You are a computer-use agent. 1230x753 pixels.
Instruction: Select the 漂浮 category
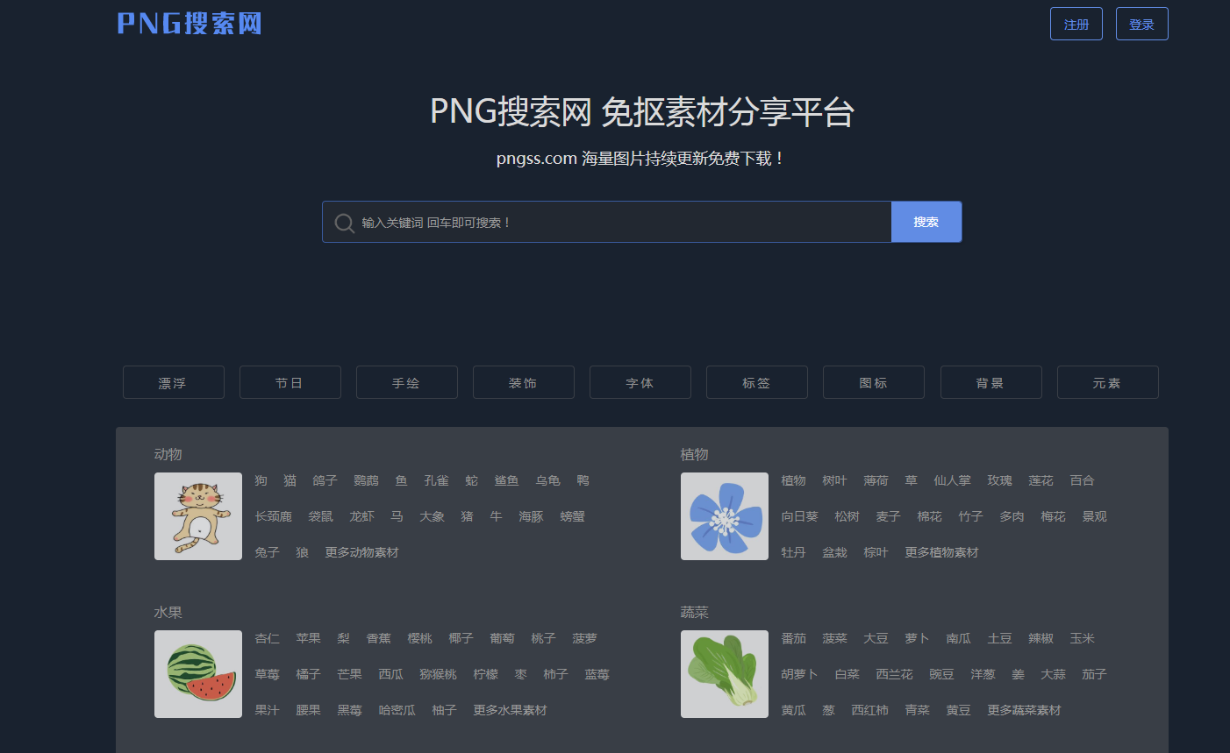click(x=173, y=381)
